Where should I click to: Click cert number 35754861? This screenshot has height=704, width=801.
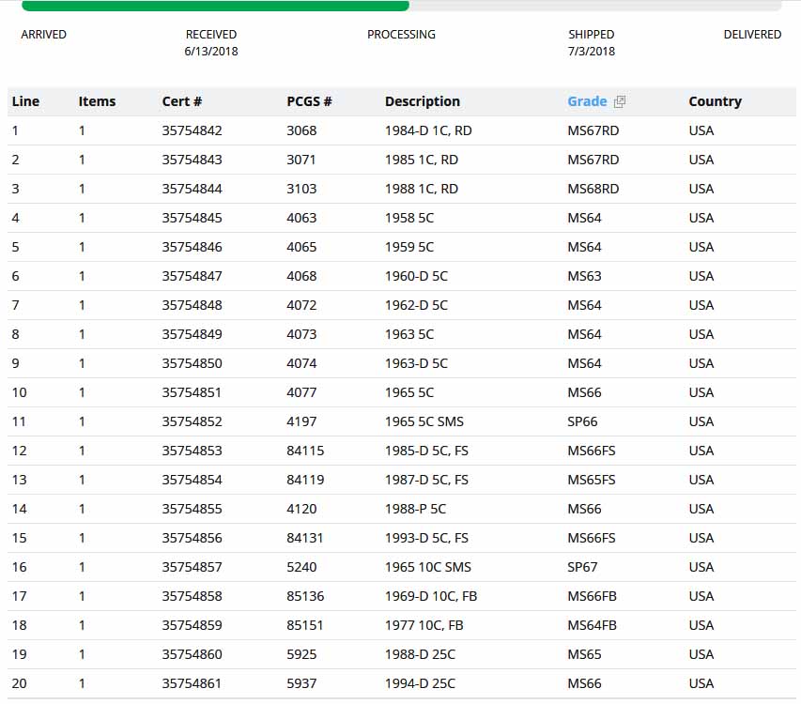click(193, 683)
